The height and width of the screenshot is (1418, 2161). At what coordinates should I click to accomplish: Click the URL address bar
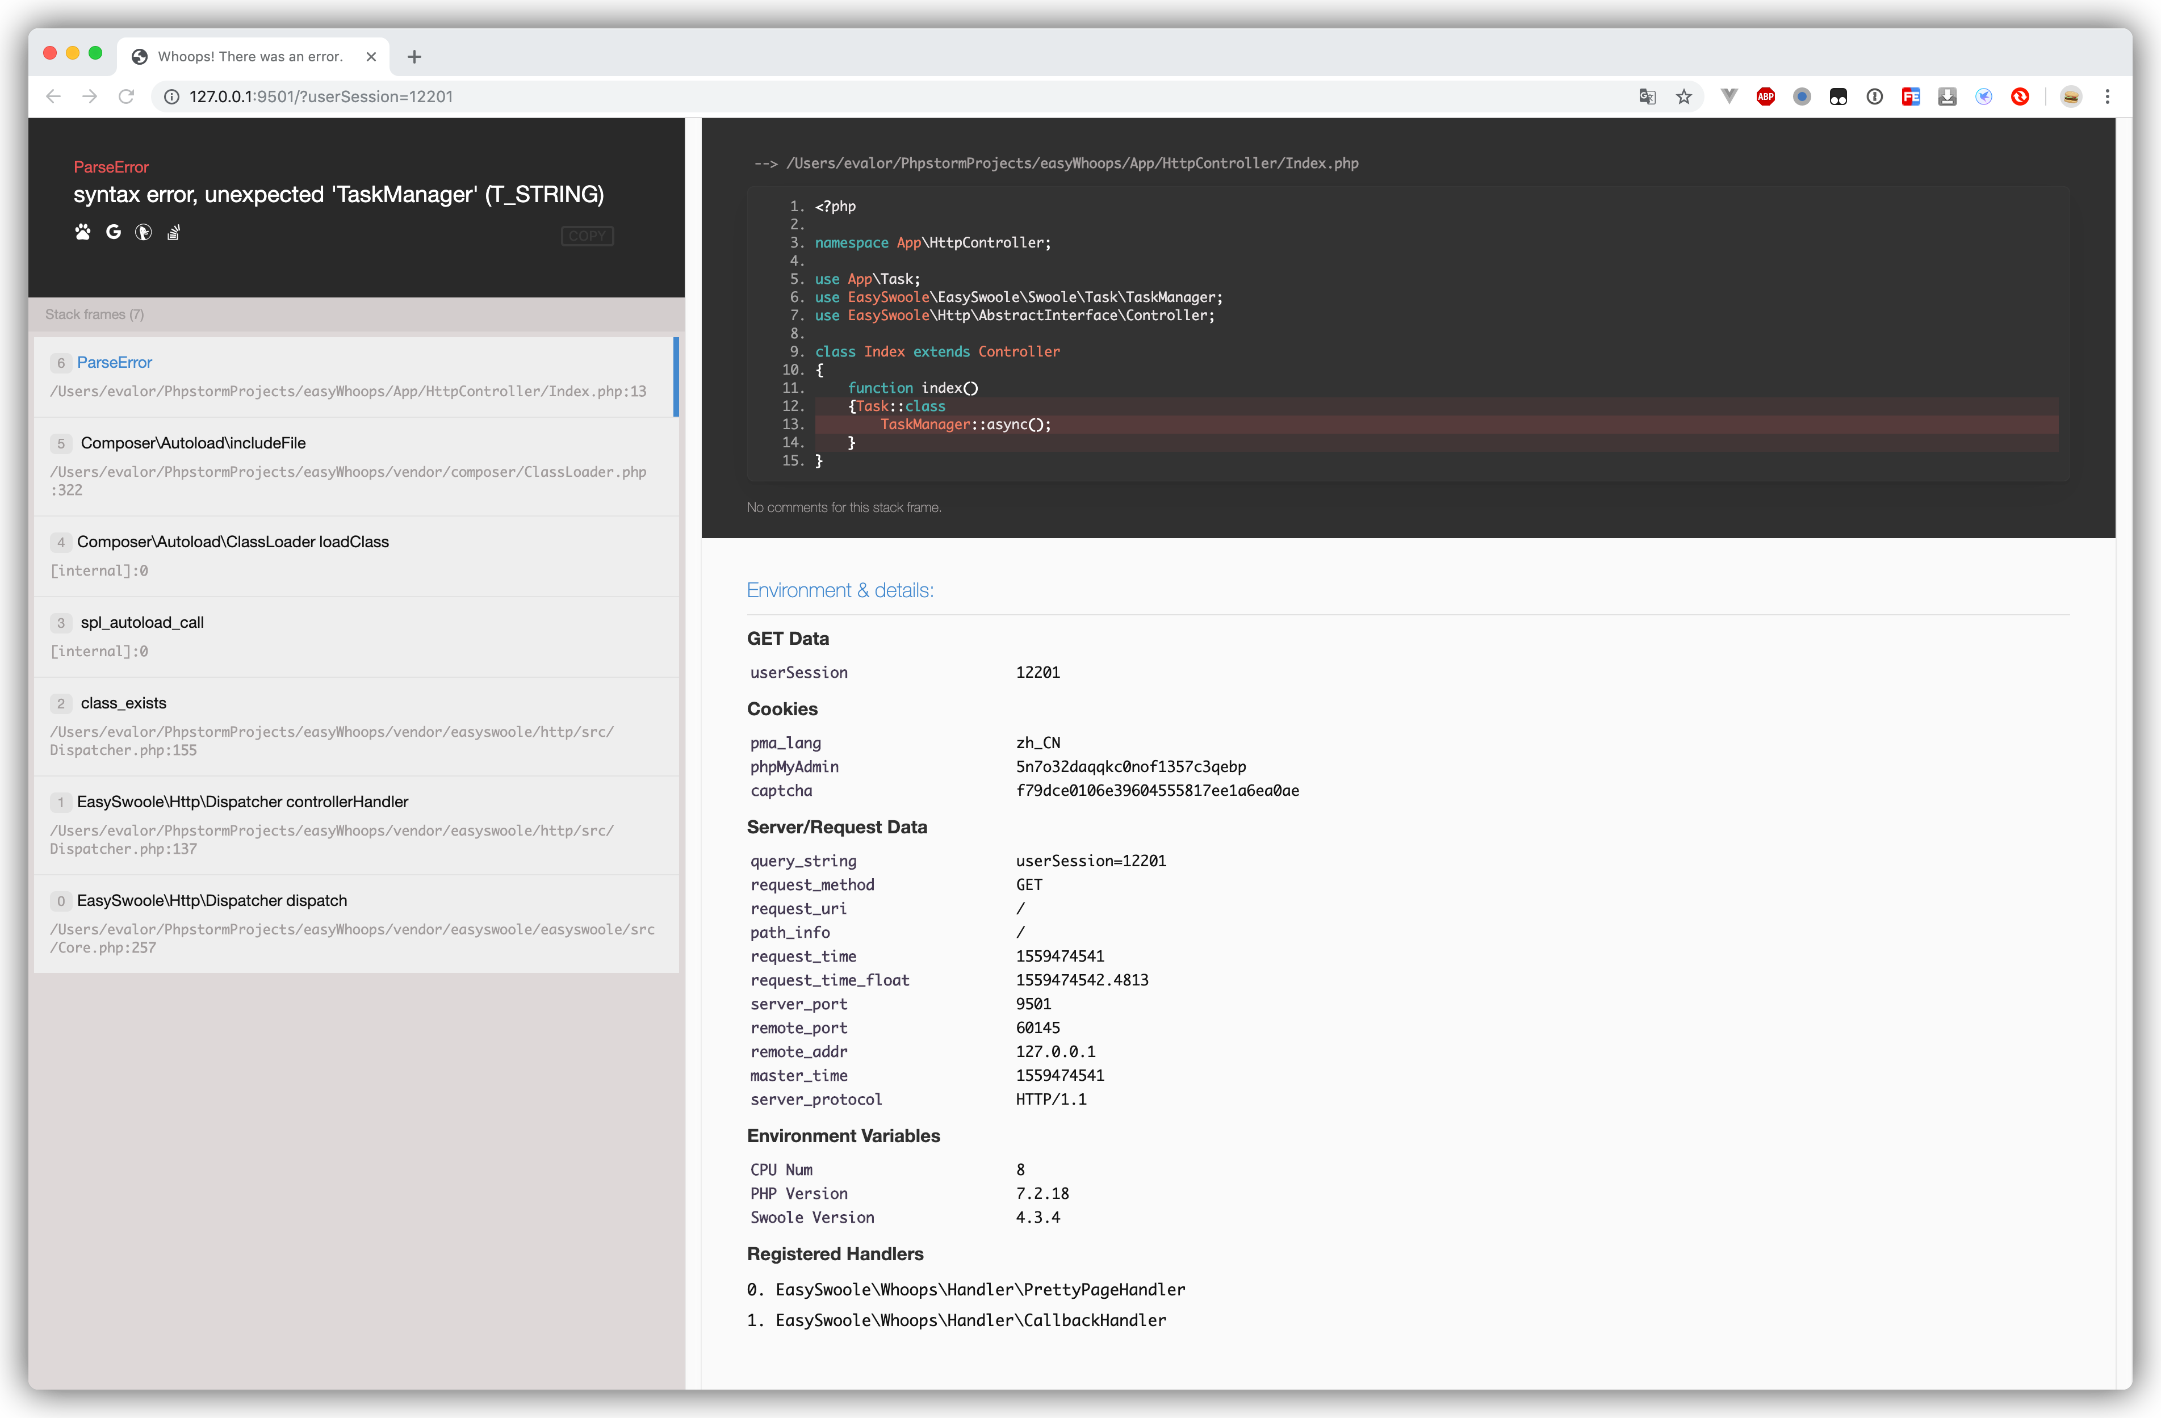[817, 97]
